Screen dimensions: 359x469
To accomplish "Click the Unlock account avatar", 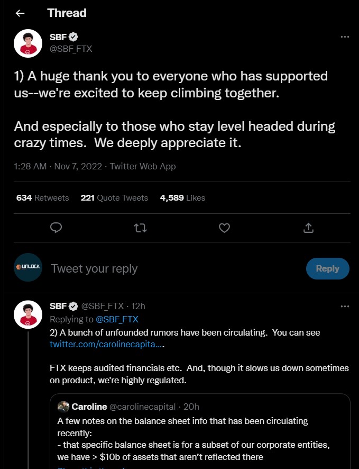I will 27,268.
